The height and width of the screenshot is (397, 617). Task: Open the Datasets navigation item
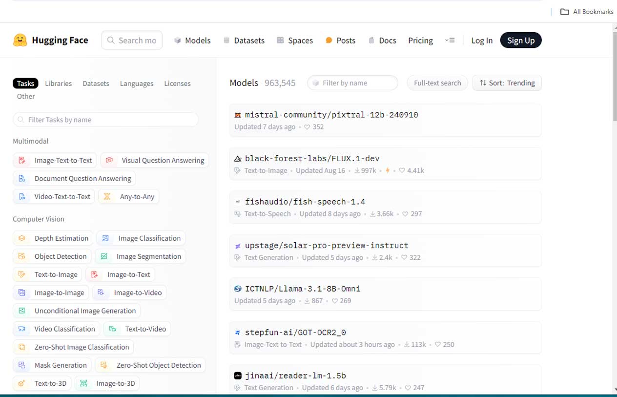[x=244, y=40]
